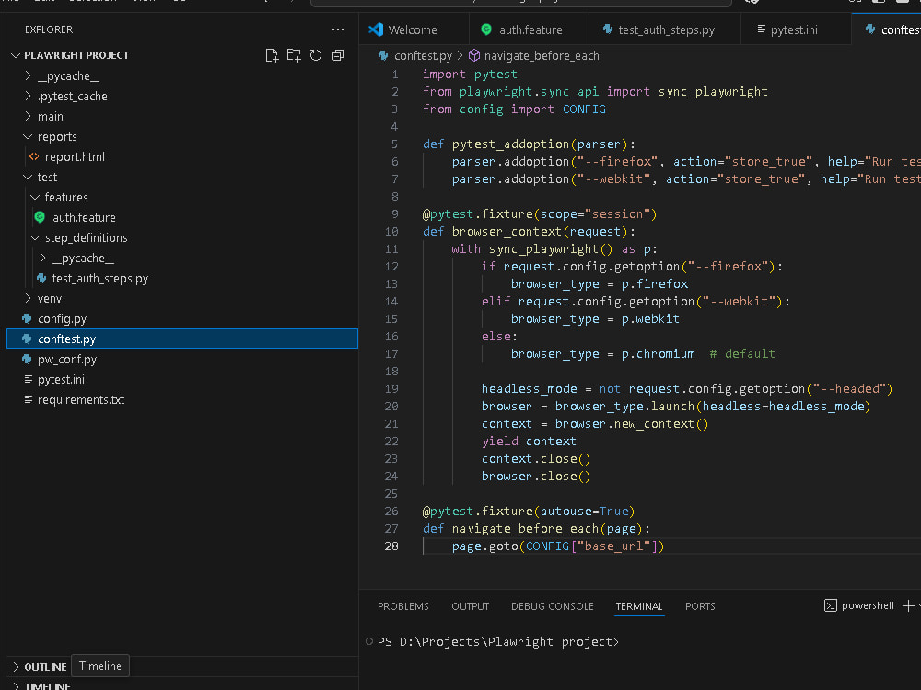Click the text 'import pytest' on line 1
Screen dimensions: 921x690
coord(470,74)
